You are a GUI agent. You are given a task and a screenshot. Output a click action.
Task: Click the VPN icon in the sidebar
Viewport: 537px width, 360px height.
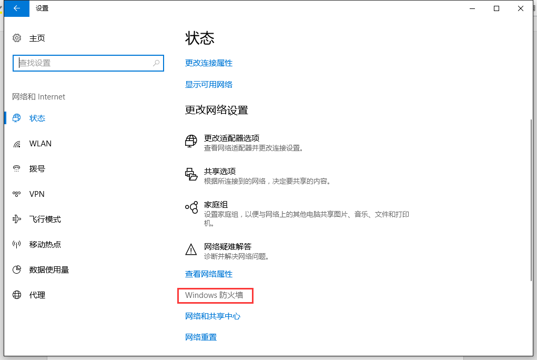pyautogui.click(x=17, y=194)
